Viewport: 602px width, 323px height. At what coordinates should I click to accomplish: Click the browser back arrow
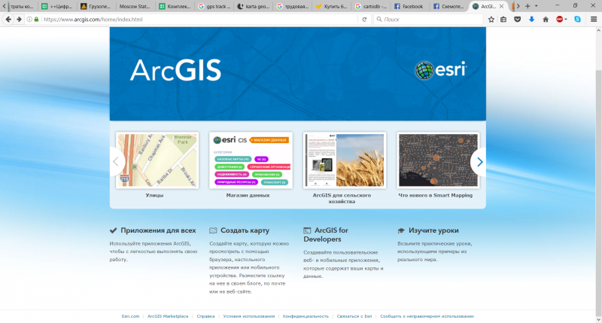[8, 19]
